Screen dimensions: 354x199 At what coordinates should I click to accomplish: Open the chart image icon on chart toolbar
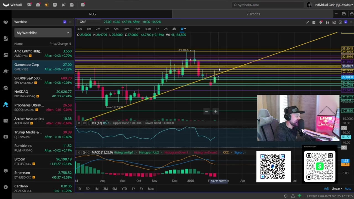point(314,22)
